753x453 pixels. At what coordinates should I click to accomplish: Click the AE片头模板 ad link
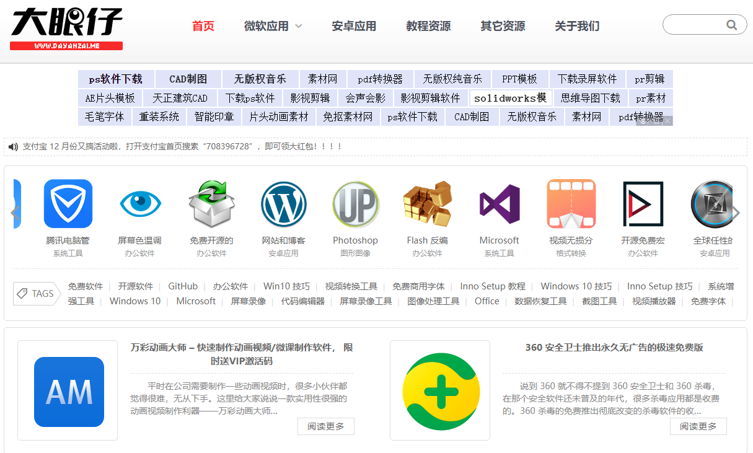pos(110,98)
